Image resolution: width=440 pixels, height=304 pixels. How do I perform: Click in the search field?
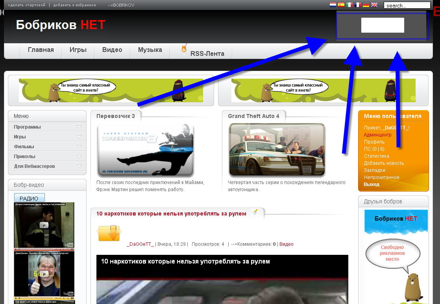coord(407,6)
